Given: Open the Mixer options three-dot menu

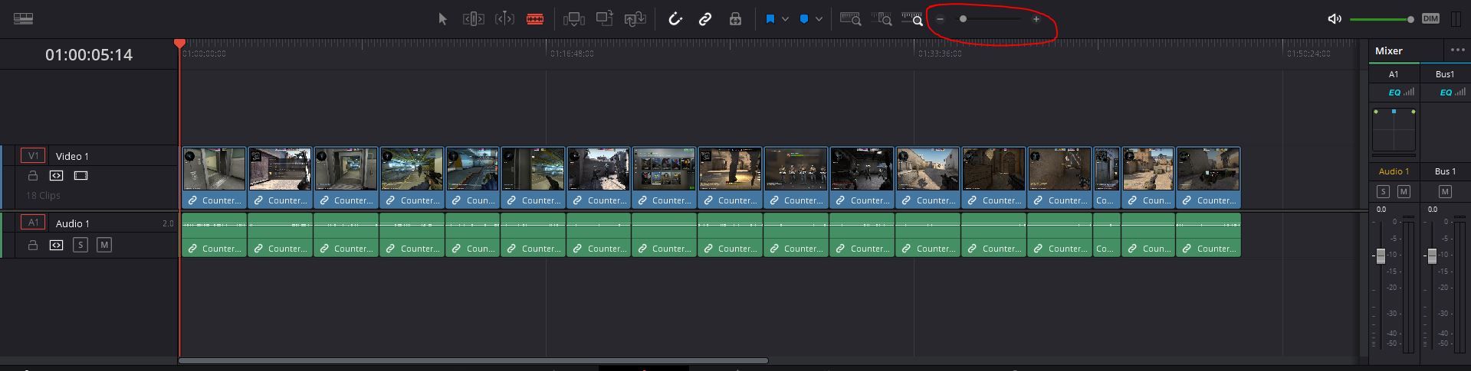Looking at the screenshot, I should 1457,50.
